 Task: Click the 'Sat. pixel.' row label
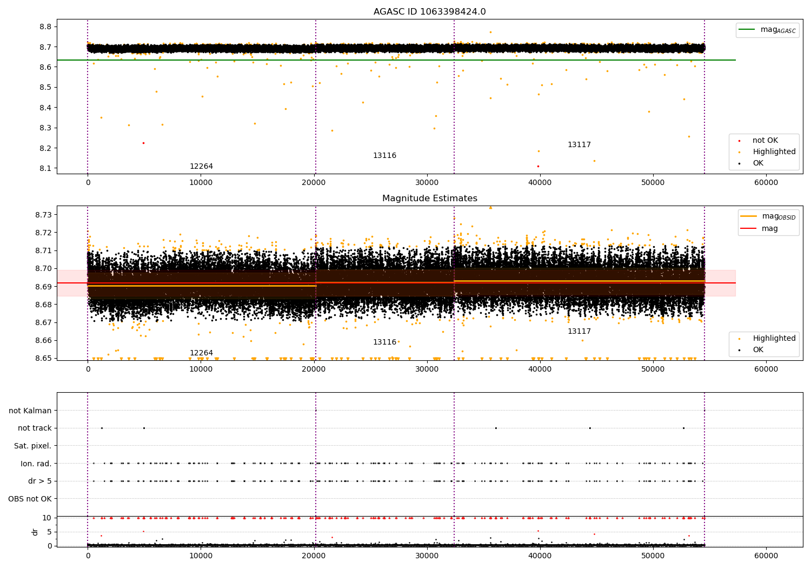click(33, 446)
